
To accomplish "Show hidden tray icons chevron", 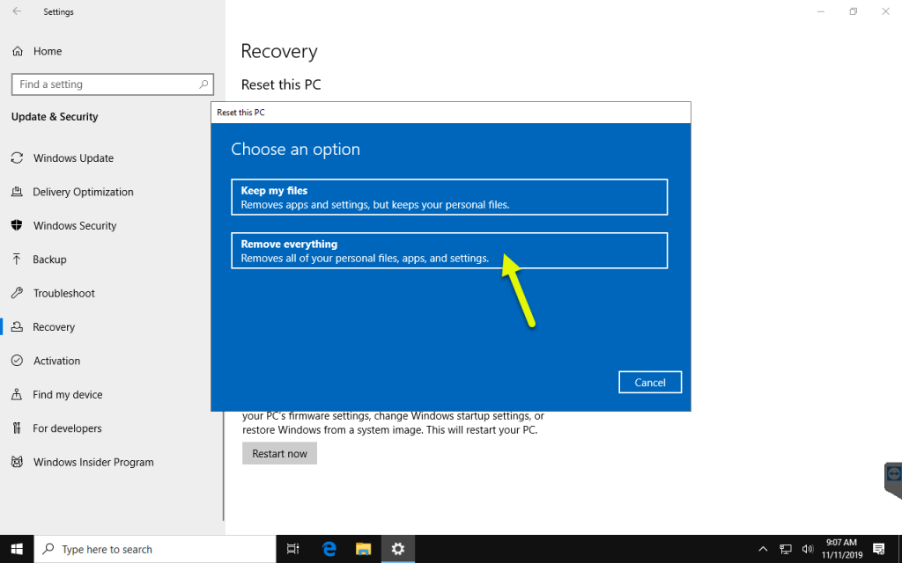I will pyautogui.click(x=763, y=549).
